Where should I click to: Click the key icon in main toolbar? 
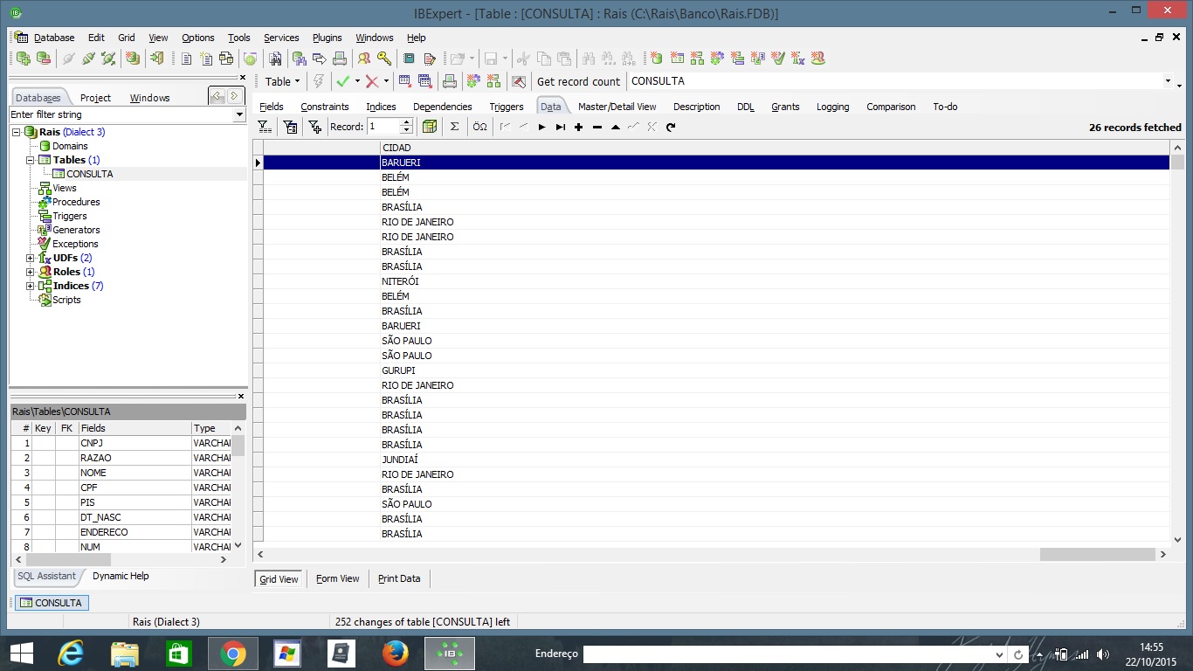click(383, 59)
